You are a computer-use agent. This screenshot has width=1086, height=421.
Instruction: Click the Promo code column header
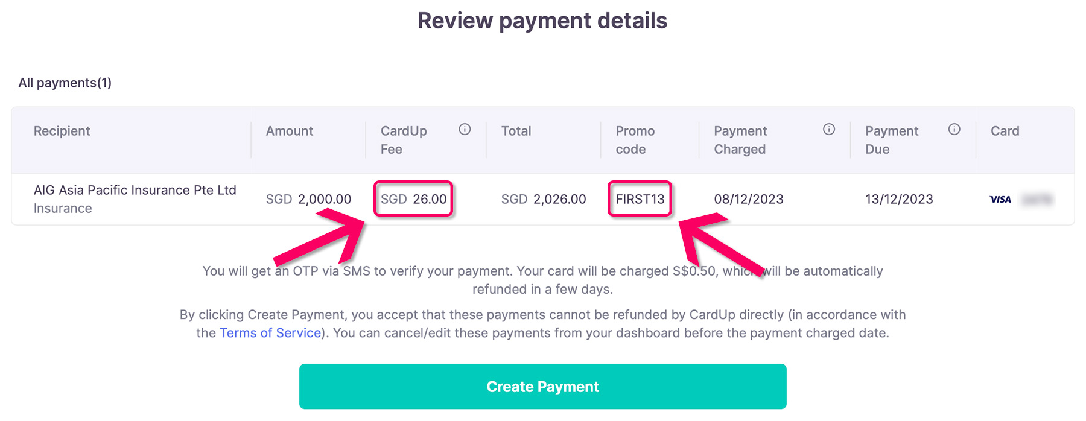coord(635,140)
